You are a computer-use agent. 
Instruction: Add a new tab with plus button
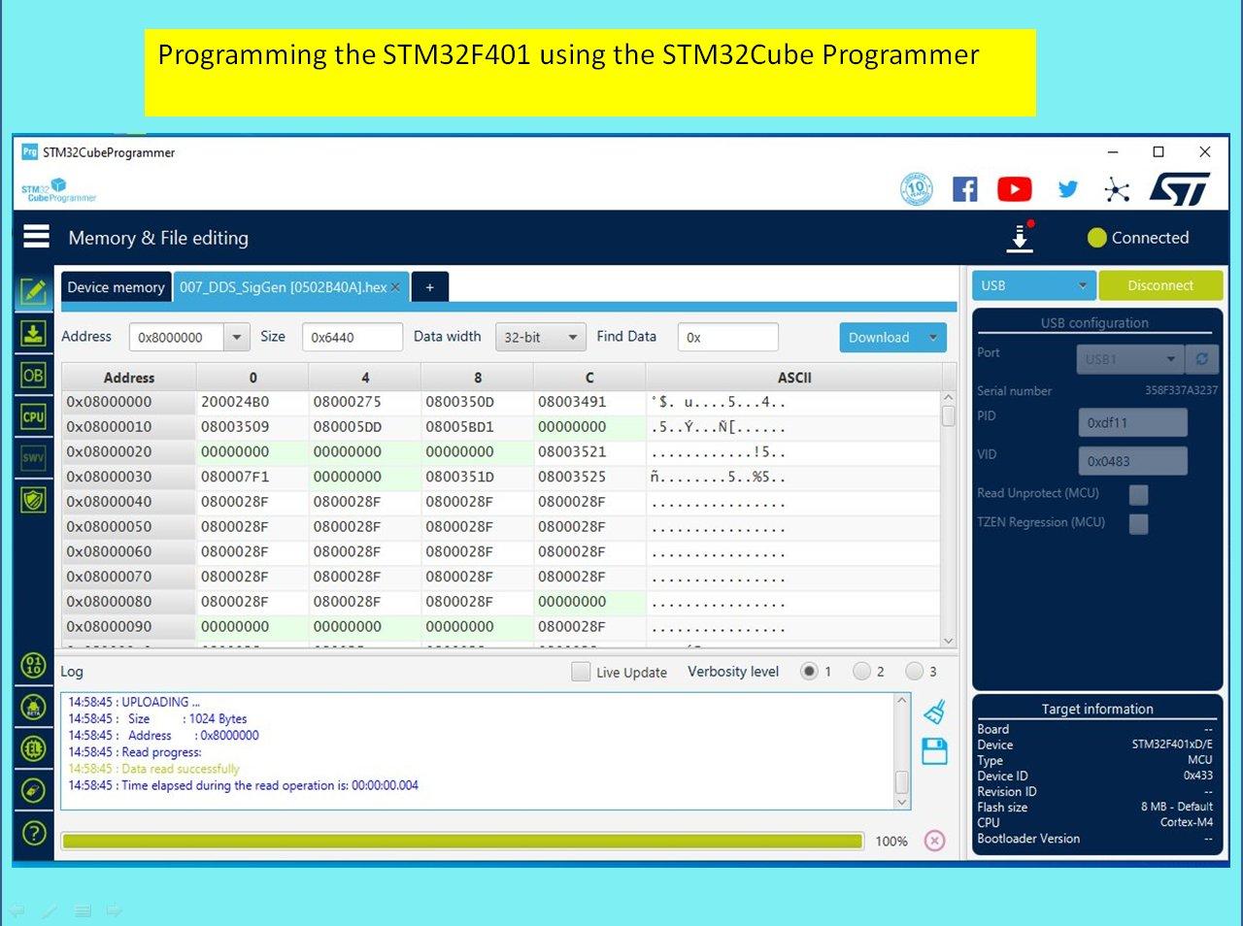(x=429, y=287)
